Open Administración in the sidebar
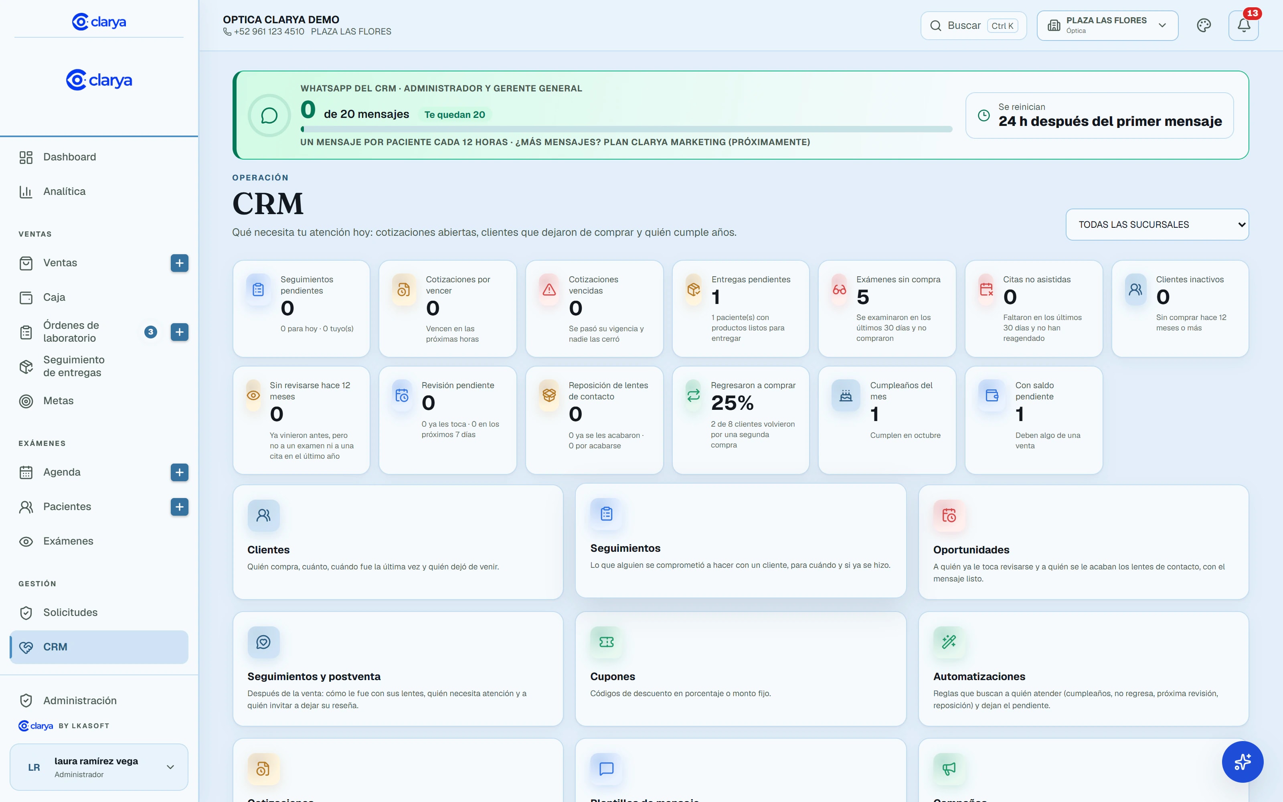Image resolution: width=1283 pixels, height=802 pixels. click(x=99, y=701)
